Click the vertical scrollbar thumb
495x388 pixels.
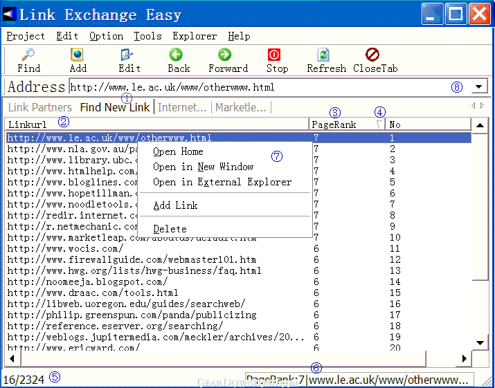coord(480,207)
